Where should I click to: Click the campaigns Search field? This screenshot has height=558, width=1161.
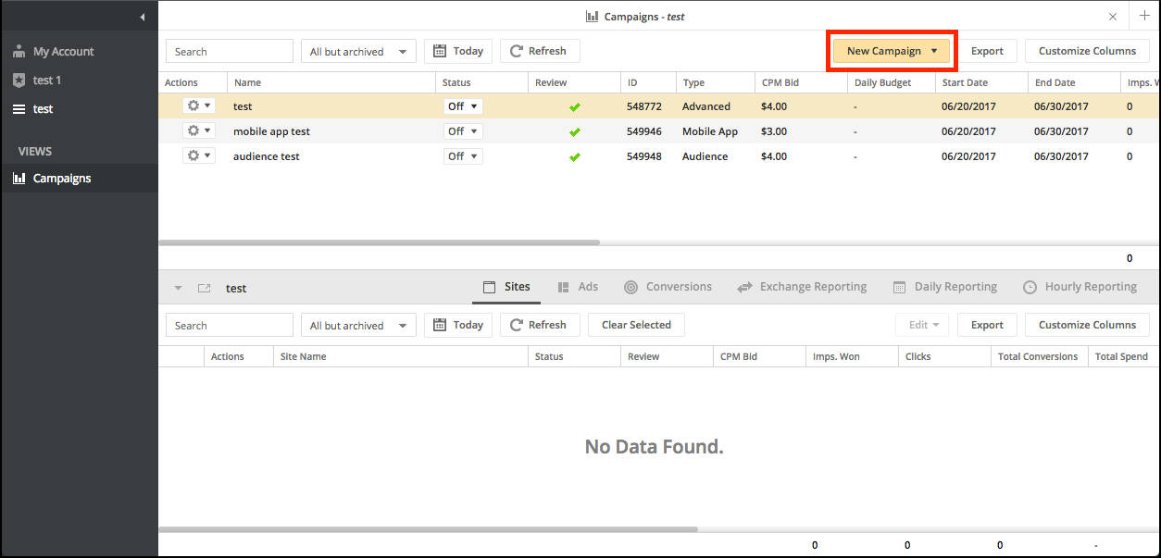(230, 52)
